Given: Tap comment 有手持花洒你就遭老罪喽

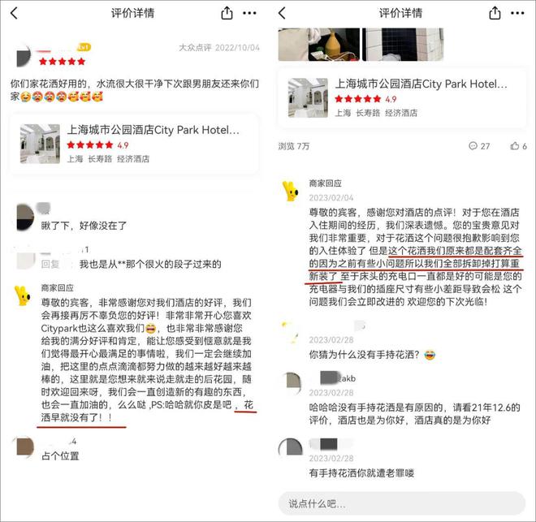Looking at the screenshot, I should tap(361, 472).
